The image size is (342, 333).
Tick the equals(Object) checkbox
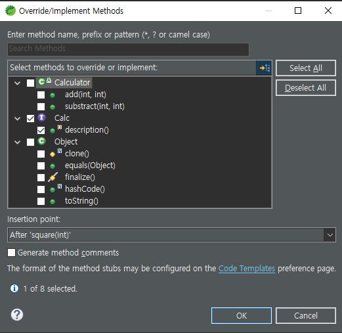pyautogui.click(x=41, y=166)
